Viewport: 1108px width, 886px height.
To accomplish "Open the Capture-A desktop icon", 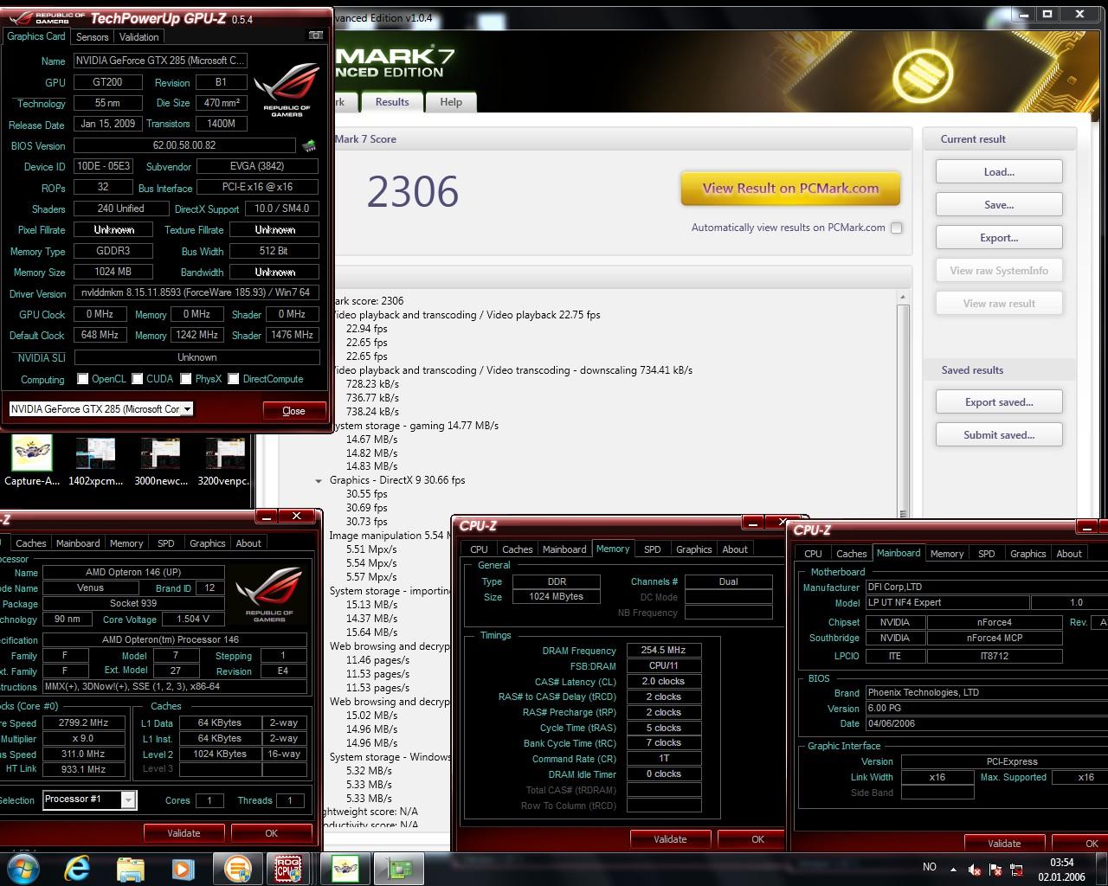I will coord(32,461).
